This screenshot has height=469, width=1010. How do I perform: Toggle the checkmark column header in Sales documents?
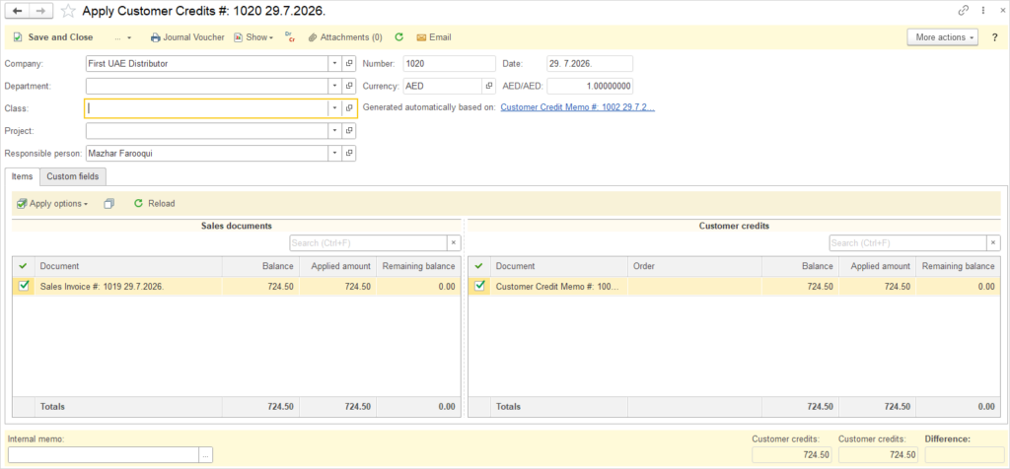pyautogui.click(x=24, y=266)
